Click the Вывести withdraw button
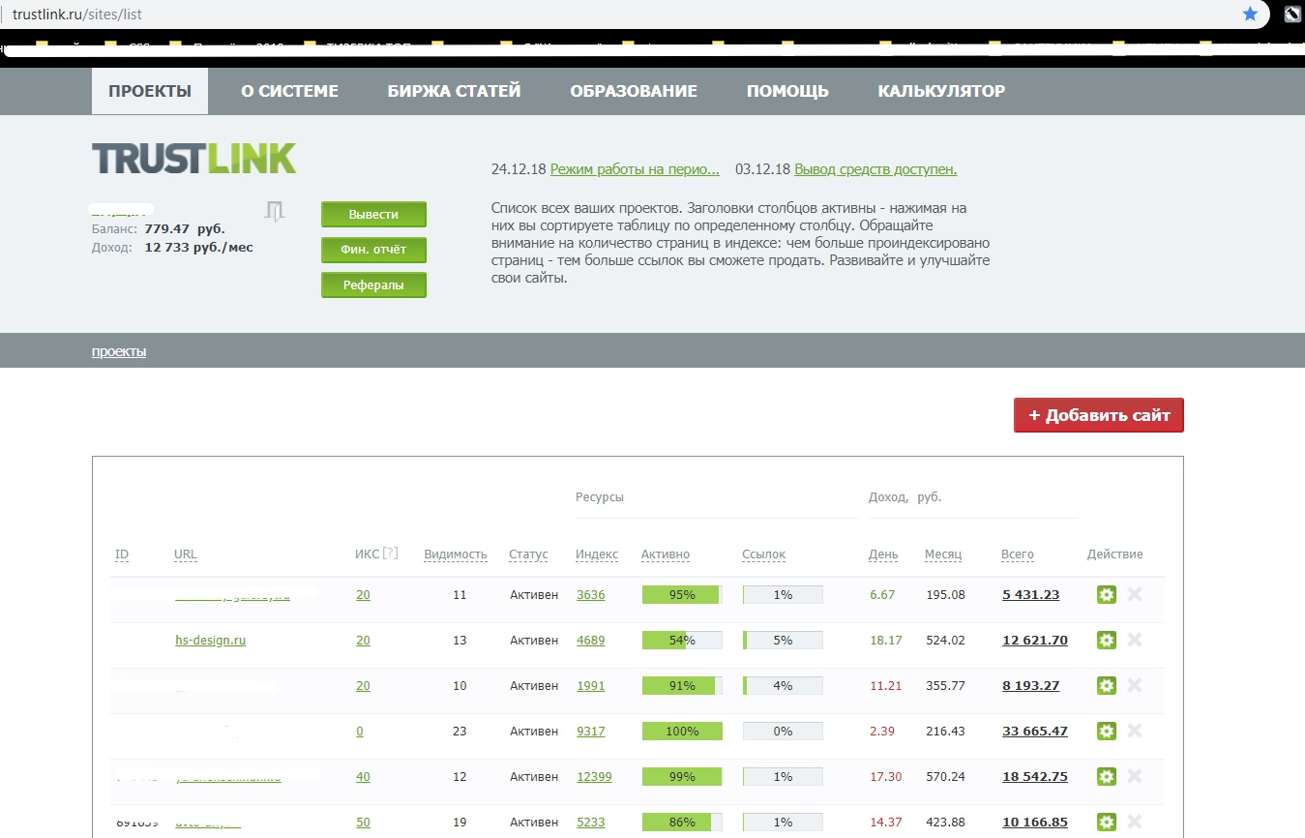 373,215
